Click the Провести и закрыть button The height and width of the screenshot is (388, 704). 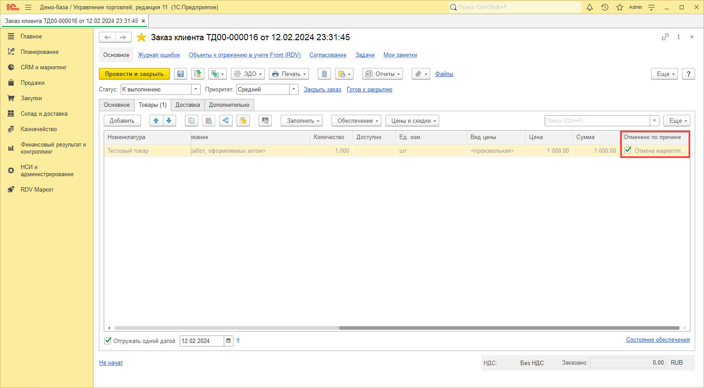click(135, 74)
